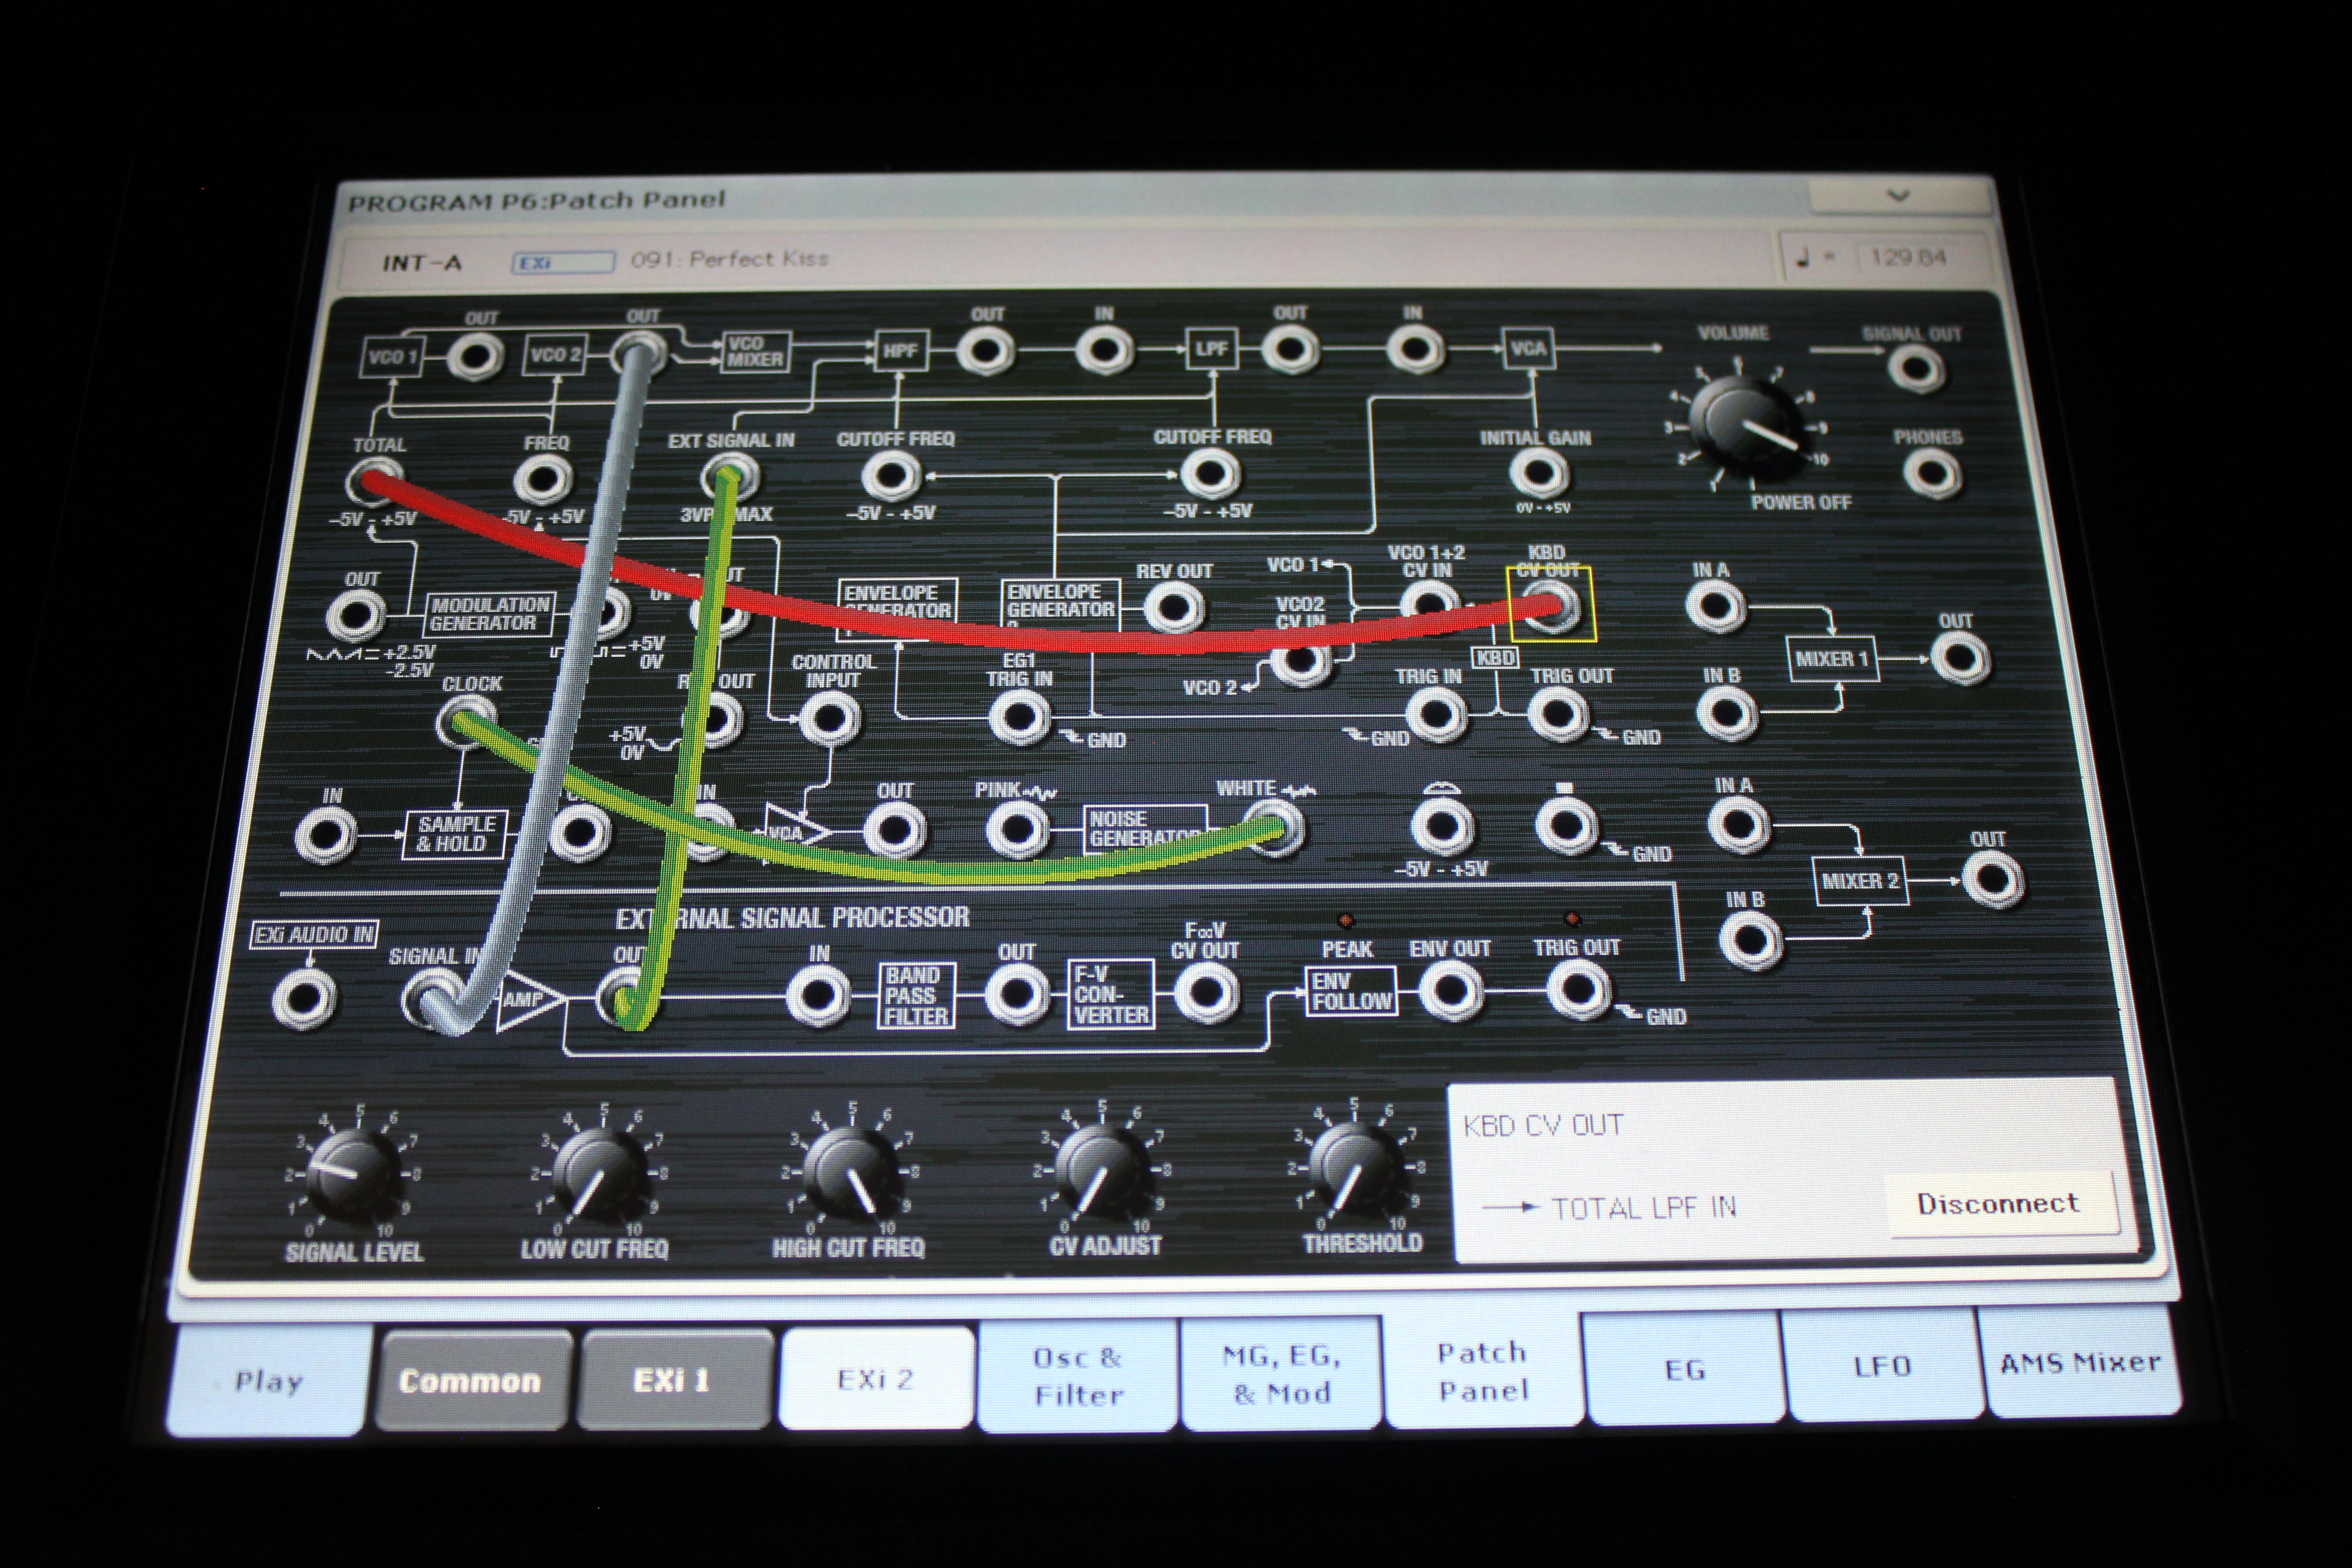2352x1568 pixels.
Task: Click the THRESHOLD knob
Action: (x=1357, y=1167)
